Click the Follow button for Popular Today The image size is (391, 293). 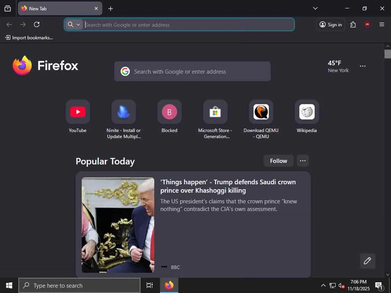278,161
